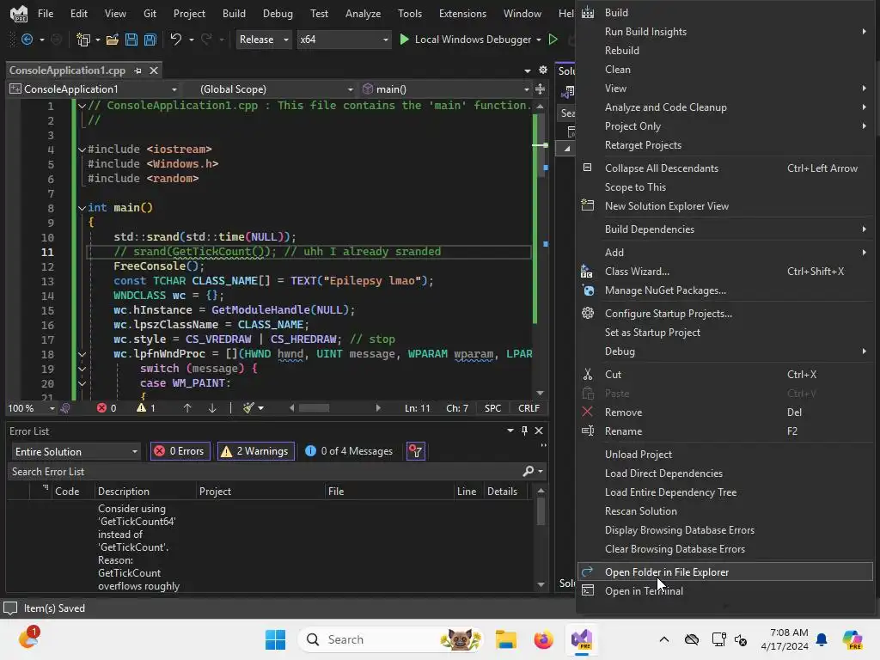880x660 pixels.
Task: Toggle the 0 of 4 Messages filter
Action: pyautogui.click(x=349, y=451)
